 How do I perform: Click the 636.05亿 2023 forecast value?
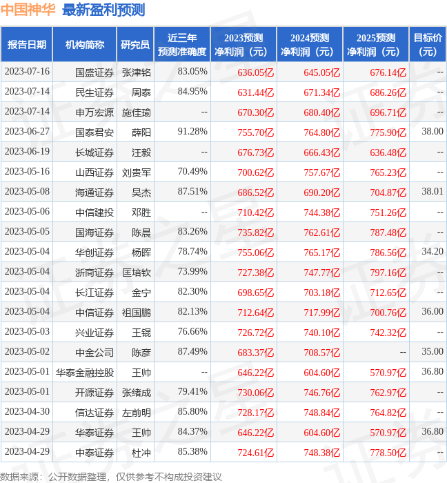[255, 72]
